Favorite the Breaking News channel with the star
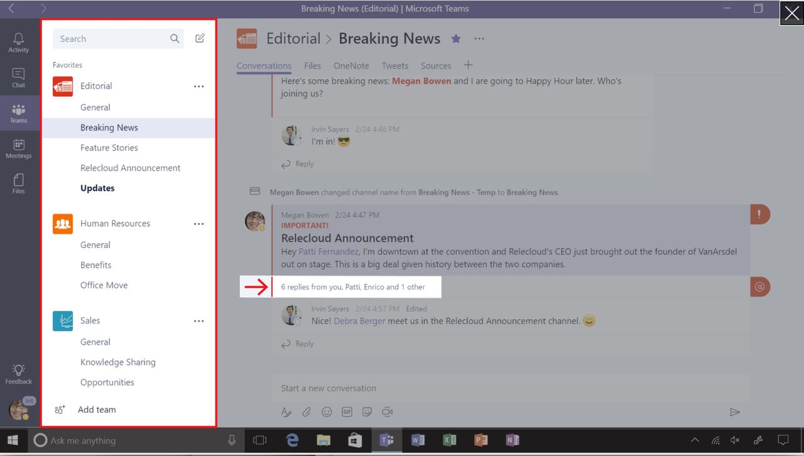804x456 pixels. (x=456, y=38)
